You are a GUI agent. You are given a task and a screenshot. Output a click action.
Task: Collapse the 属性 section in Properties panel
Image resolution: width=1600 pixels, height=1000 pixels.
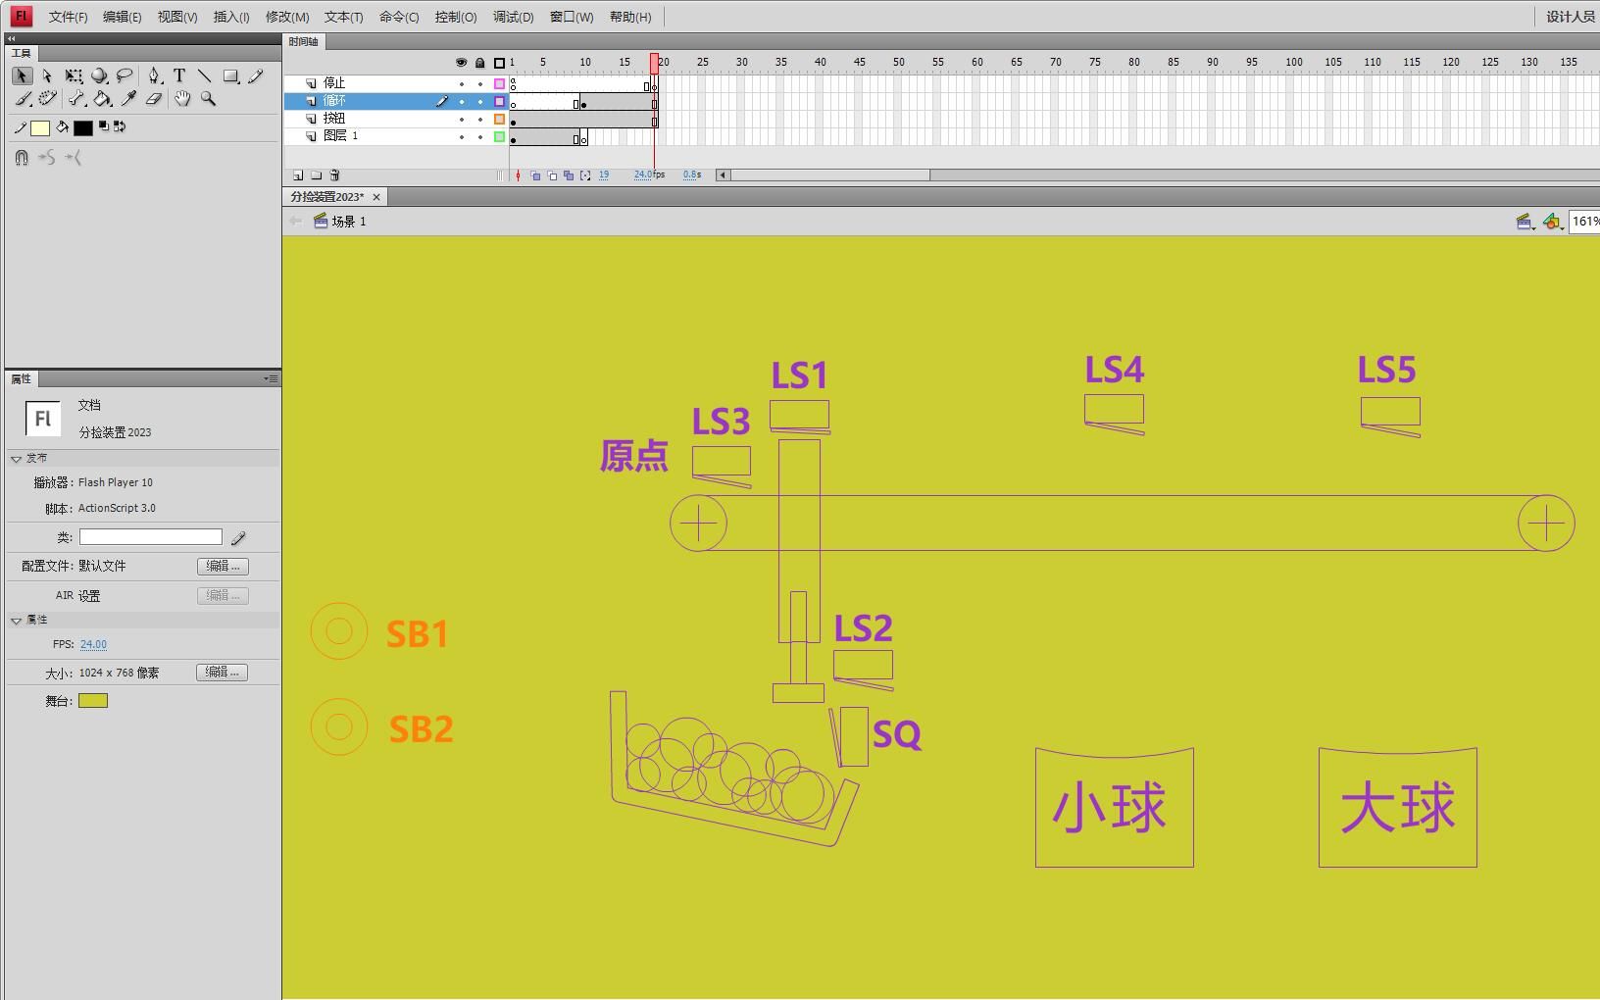[x=17, y=620]
